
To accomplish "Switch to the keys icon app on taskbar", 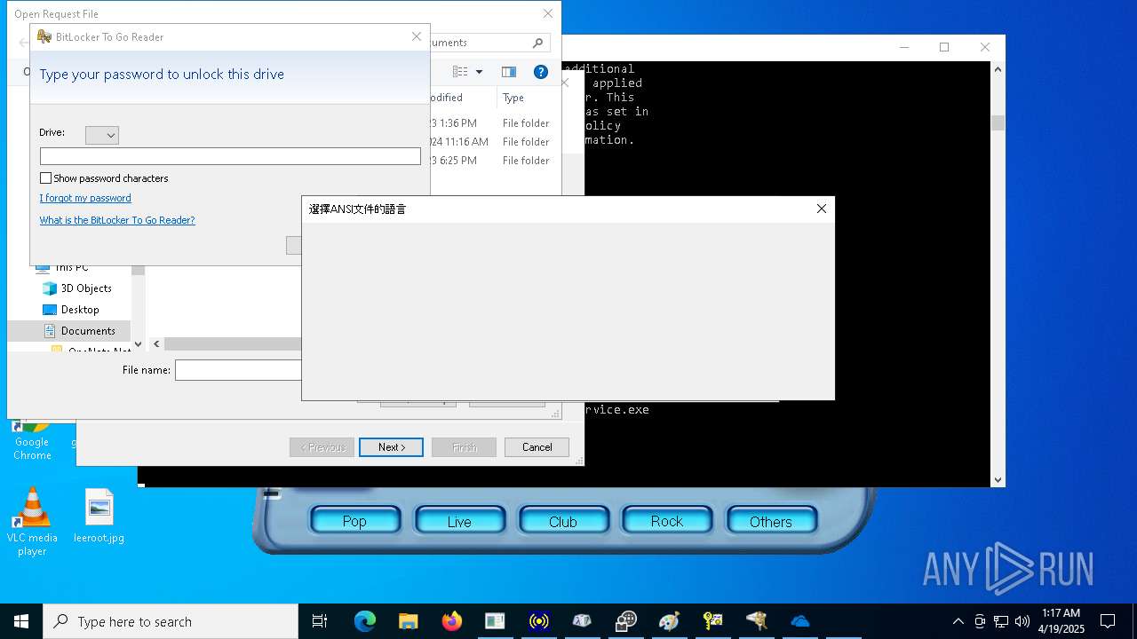I will (712, 621).
